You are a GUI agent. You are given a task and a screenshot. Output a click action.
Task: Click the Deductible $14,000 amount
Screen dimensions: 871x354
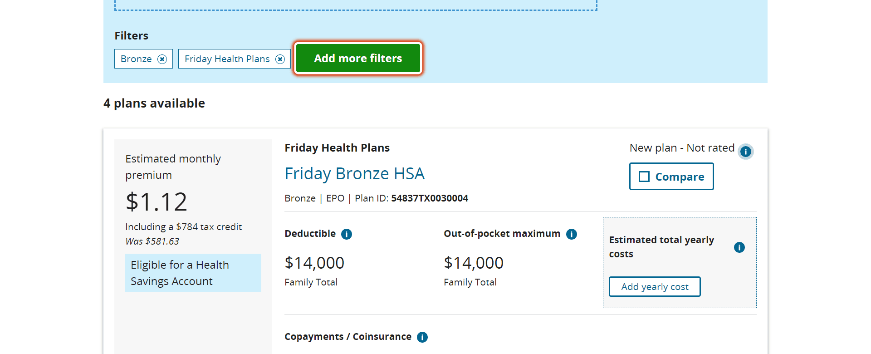[314, 263]
